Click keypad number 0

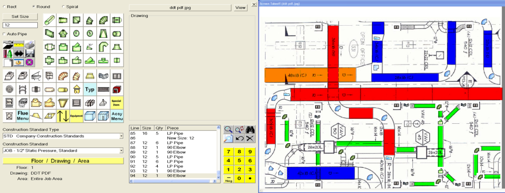click(x=239, y=178)
